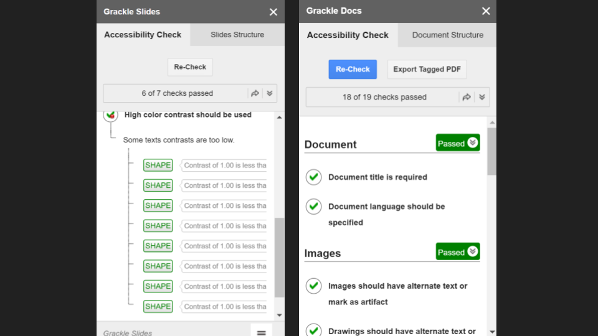598x336 pixels.
Task: Click last SHAPE tag in contrast list
Action: [x=158, y=306]
